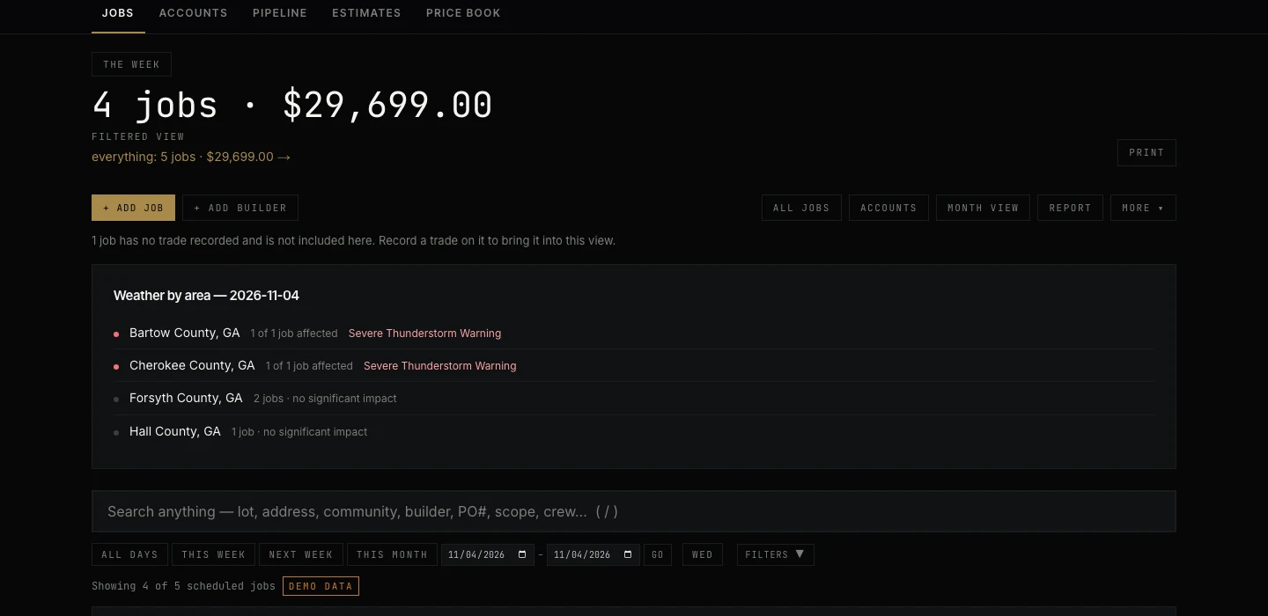Filter jobs to Next Week
The height and width of the screenshot is (616, 1268).
tap(300, 554)
